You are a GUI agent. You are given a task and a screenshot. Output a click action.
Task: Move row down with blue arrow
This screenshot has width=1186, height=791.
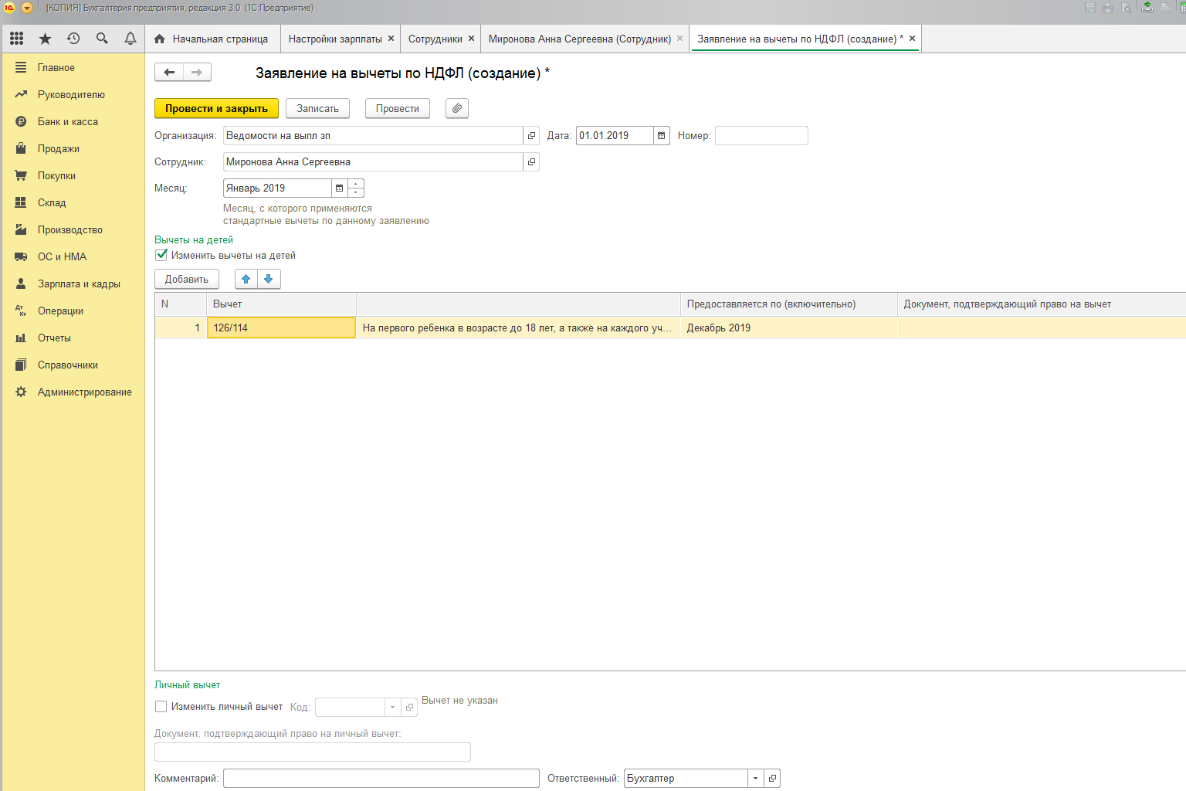[x=269, y=280]
